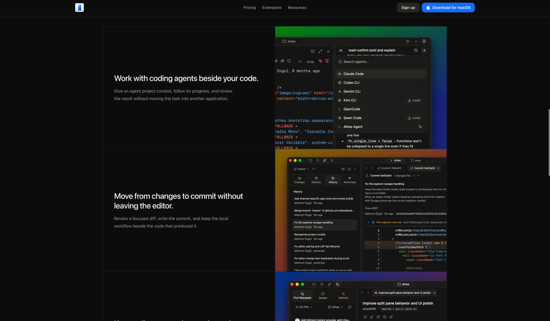The image size is (550, 321).
Task: Open the three-dots more menu in git panel
Action: point(355,169)
